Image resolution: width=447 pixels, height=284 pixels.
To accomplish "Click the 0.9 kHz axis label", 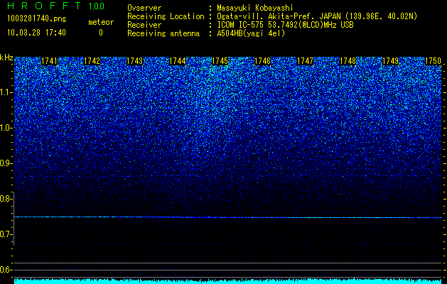I will (6, 163).
